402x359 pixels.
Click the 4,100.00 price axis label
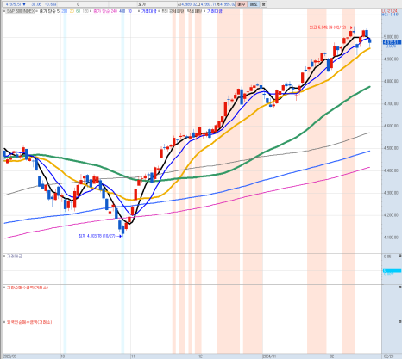pos(391,238)
